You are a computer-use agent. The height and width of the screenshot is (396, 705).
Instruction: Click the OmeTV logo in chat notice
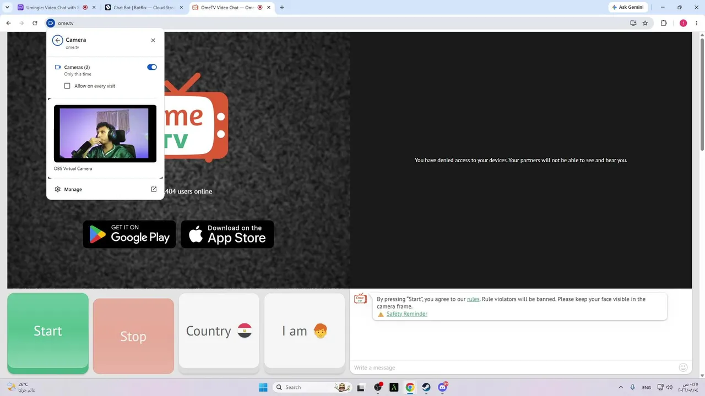pos(360,299)
